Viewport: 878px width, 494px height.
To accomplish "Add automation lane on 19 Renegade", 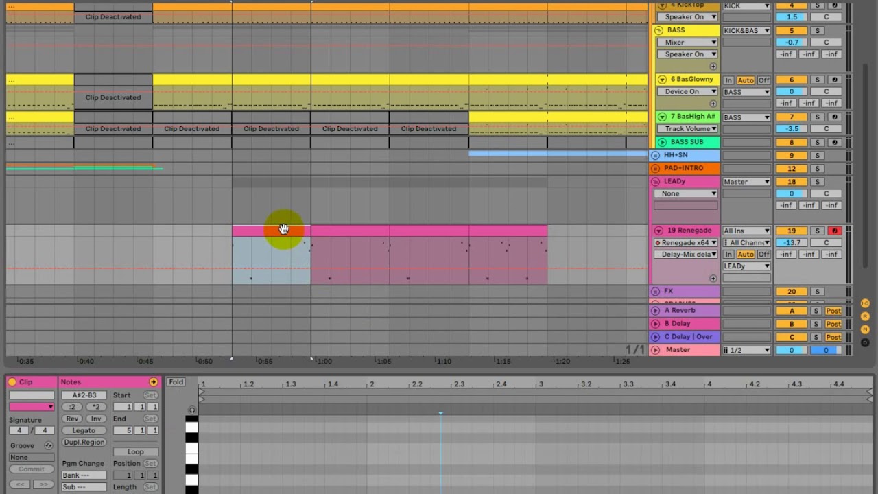I will click(713, 279).
